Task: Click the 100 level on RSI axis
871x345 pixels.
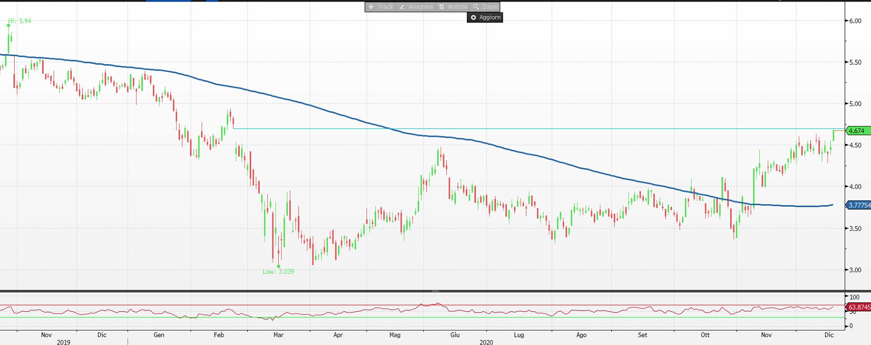Action: pyautogui.click(x=854, y=297)
